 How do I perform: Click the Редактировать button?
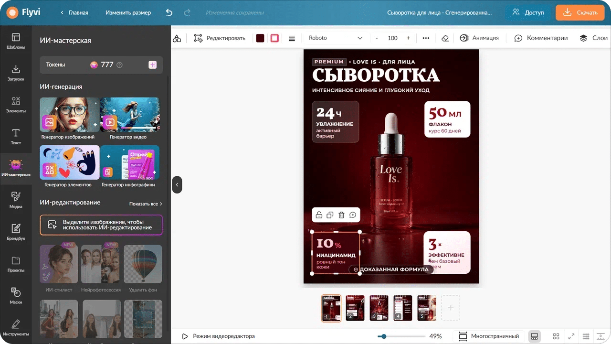tap(220, 38)
